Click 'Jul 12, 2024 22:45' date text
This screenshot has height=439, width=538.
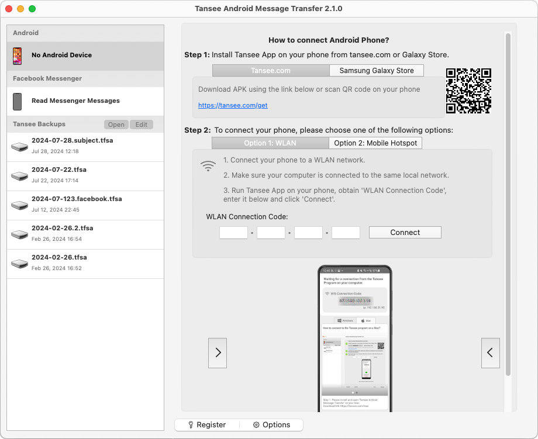click(x=56, y=209)
